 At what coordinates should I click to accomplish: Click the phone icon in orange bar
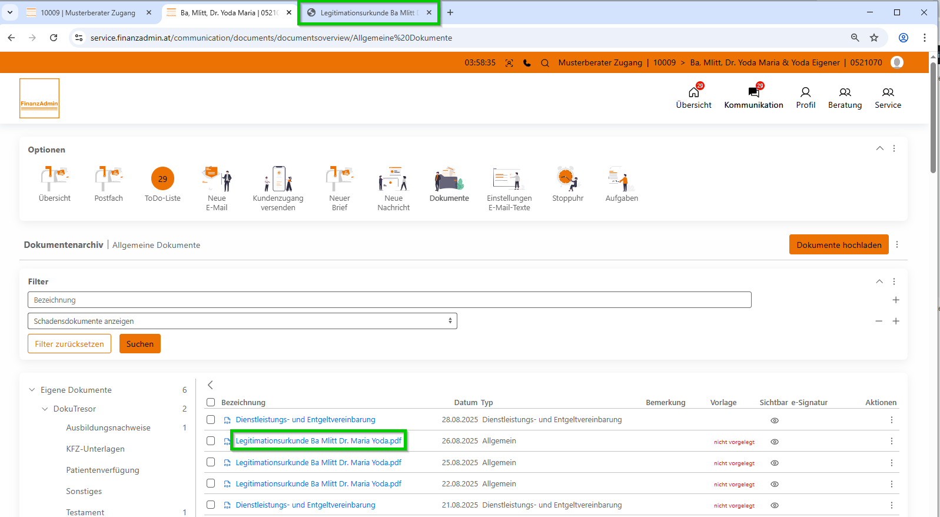[x=527, y=63]
